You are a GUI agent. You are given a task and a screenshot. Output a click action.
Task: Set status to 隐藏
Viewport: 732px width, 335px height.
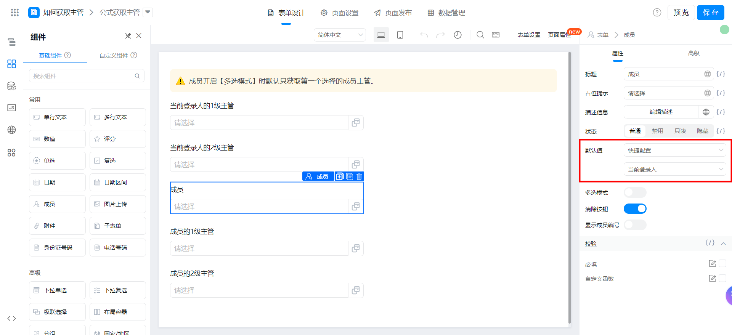click(703, 131)
